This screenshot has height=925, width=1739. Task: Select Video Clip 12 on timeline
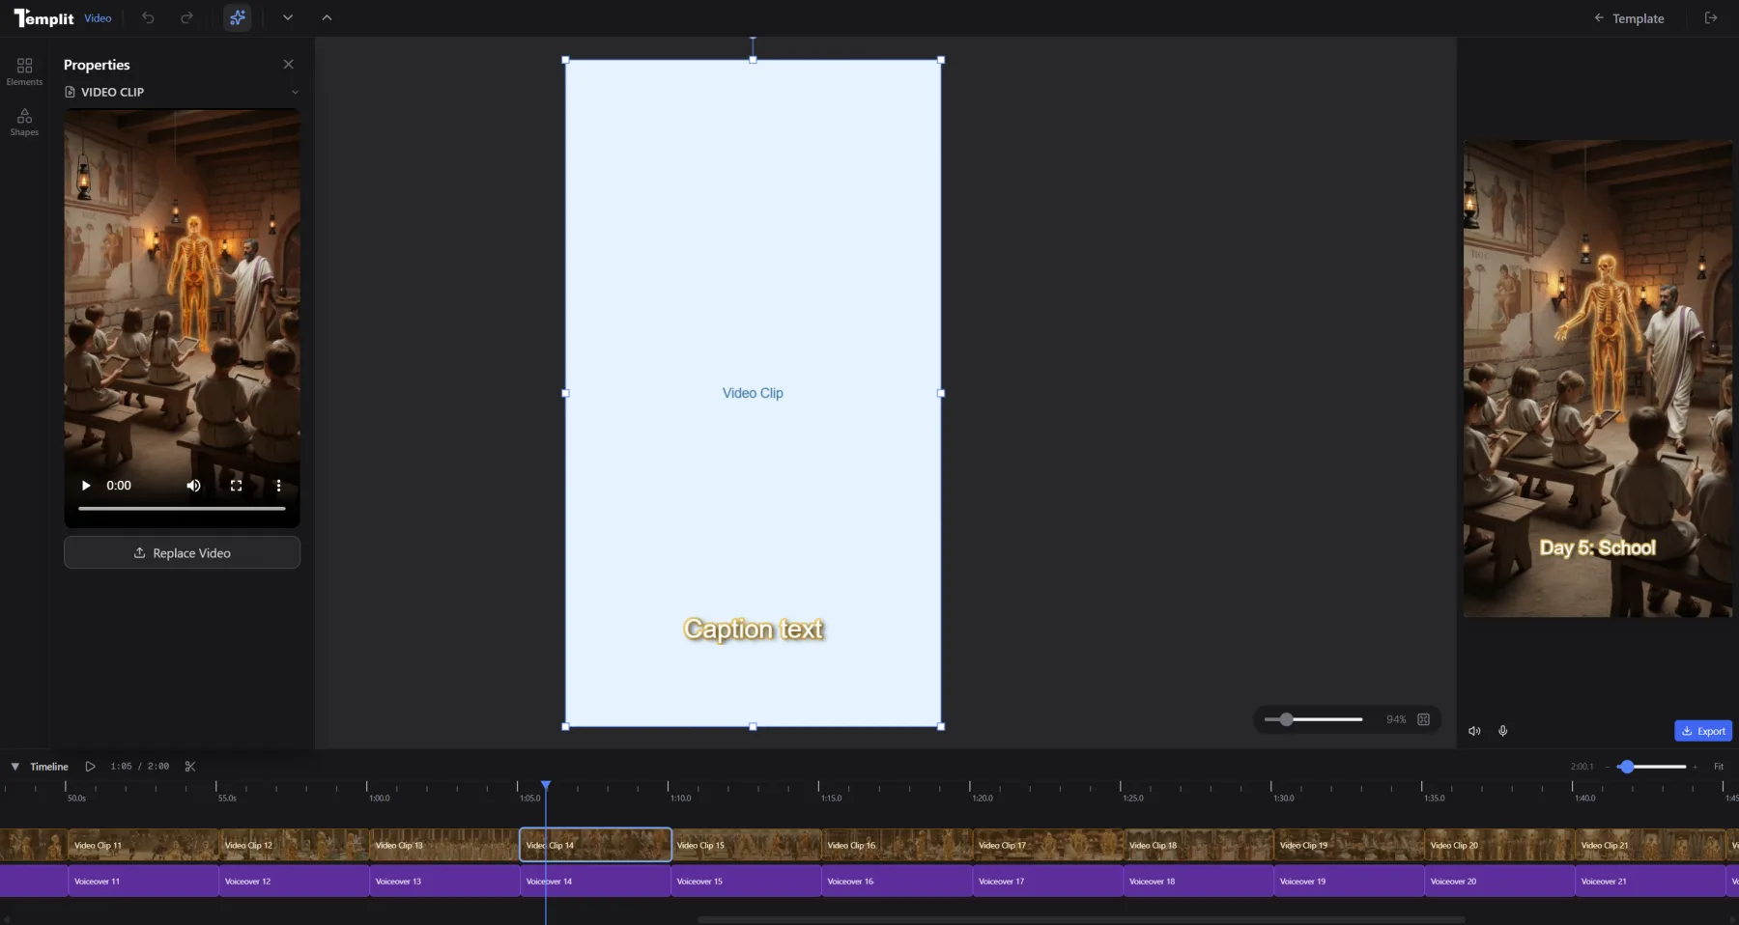[x=294, y=845]
